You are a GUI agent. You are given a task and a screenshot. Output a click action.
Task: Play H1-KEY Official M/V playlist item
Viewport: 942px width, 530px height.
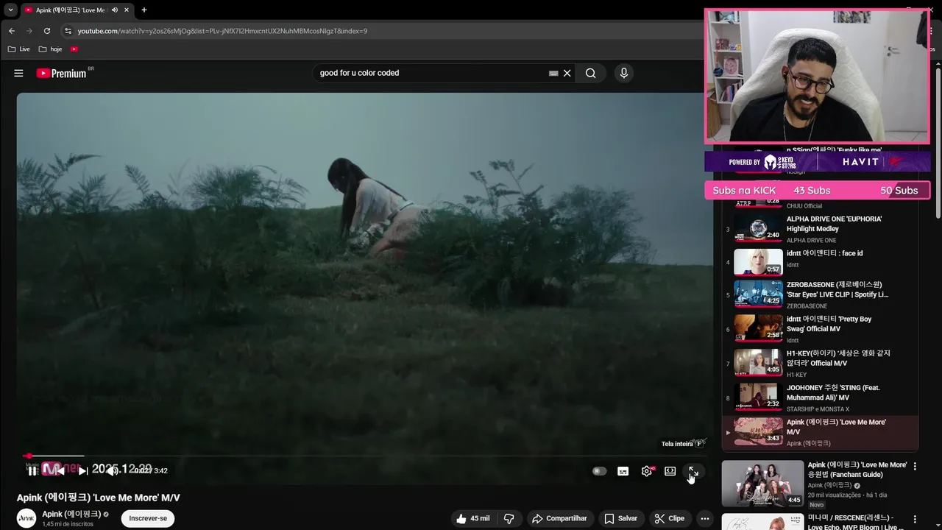pyautogui.click(x=820, y=363)
